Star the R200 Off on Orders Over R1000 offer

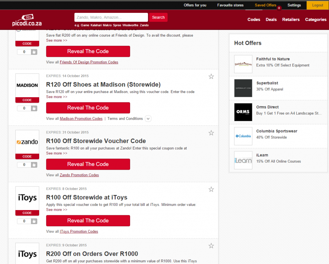tap(211, 246)
